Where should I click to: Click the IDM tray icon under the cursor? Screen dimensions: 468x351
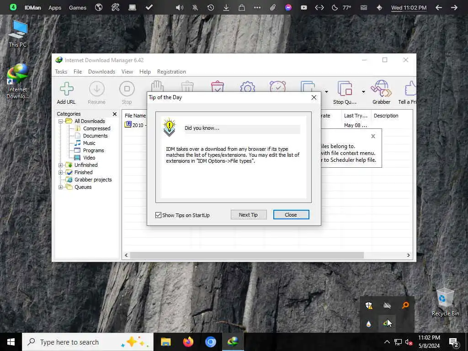pyautogui.click(x=387, y=323)
